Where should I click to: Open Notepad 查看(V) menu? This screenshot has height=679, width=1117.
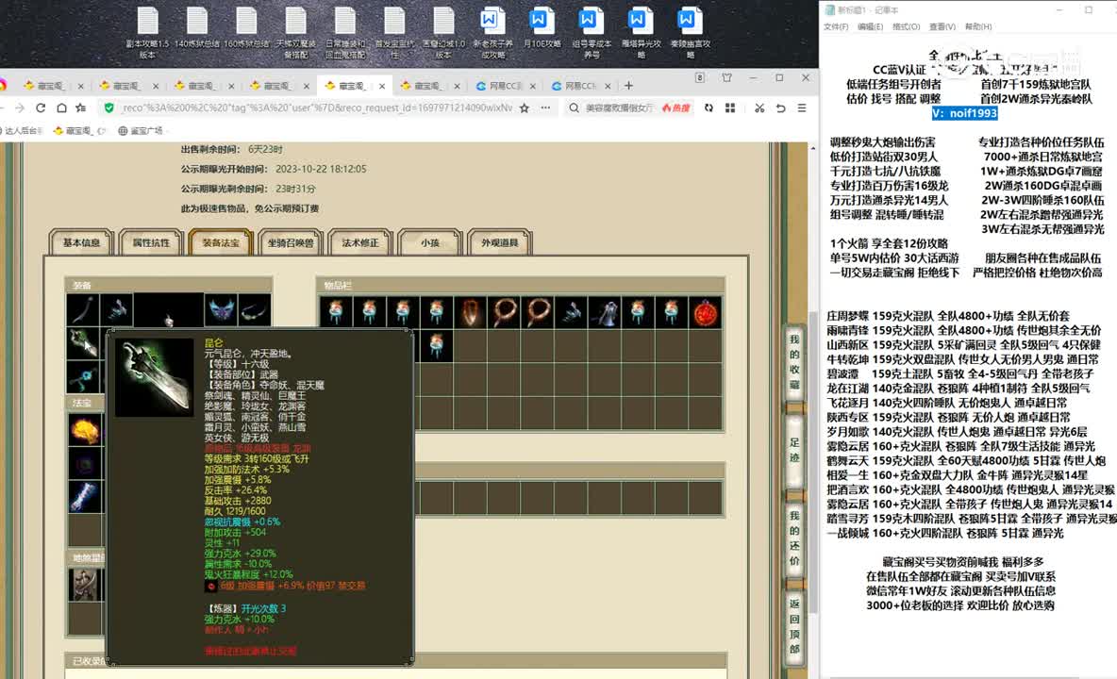[942, 26]
